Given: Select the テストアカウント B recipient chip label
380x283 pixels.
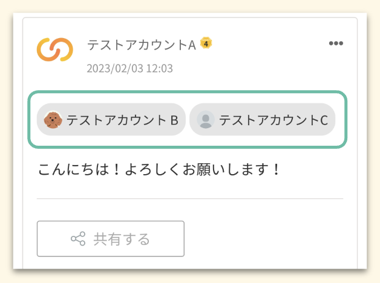Looking at the screenshot, I should [122, 120].
